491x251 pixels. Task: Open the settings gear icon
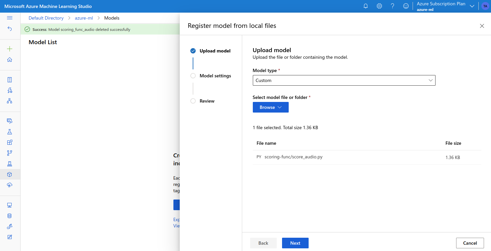[379, 6]
